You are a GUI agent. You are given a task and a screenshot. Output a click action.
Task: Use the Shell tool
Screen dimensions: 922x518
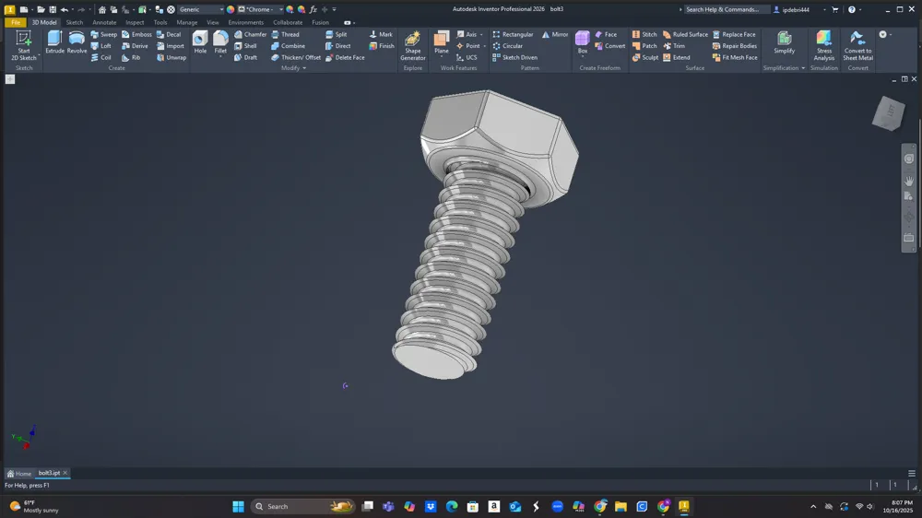point(245,46)
